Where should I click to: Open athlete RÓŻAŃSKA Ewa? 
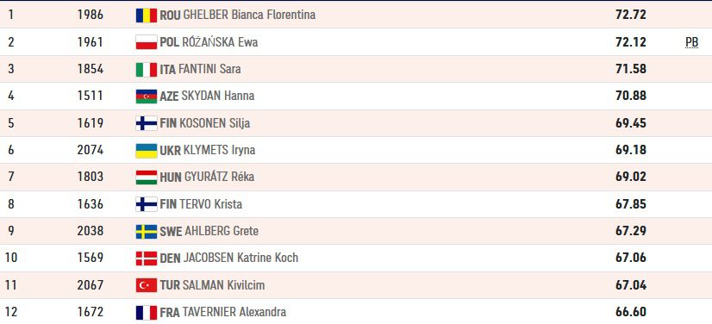click(x=220, y=42)
